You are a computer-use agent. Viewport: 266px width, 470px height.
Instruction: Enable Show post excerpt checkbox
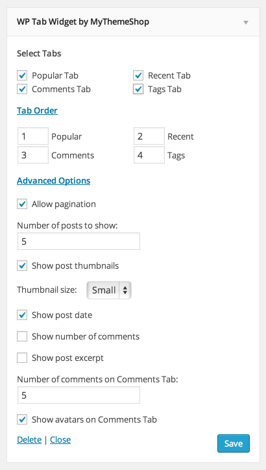(x=22, y=358)
